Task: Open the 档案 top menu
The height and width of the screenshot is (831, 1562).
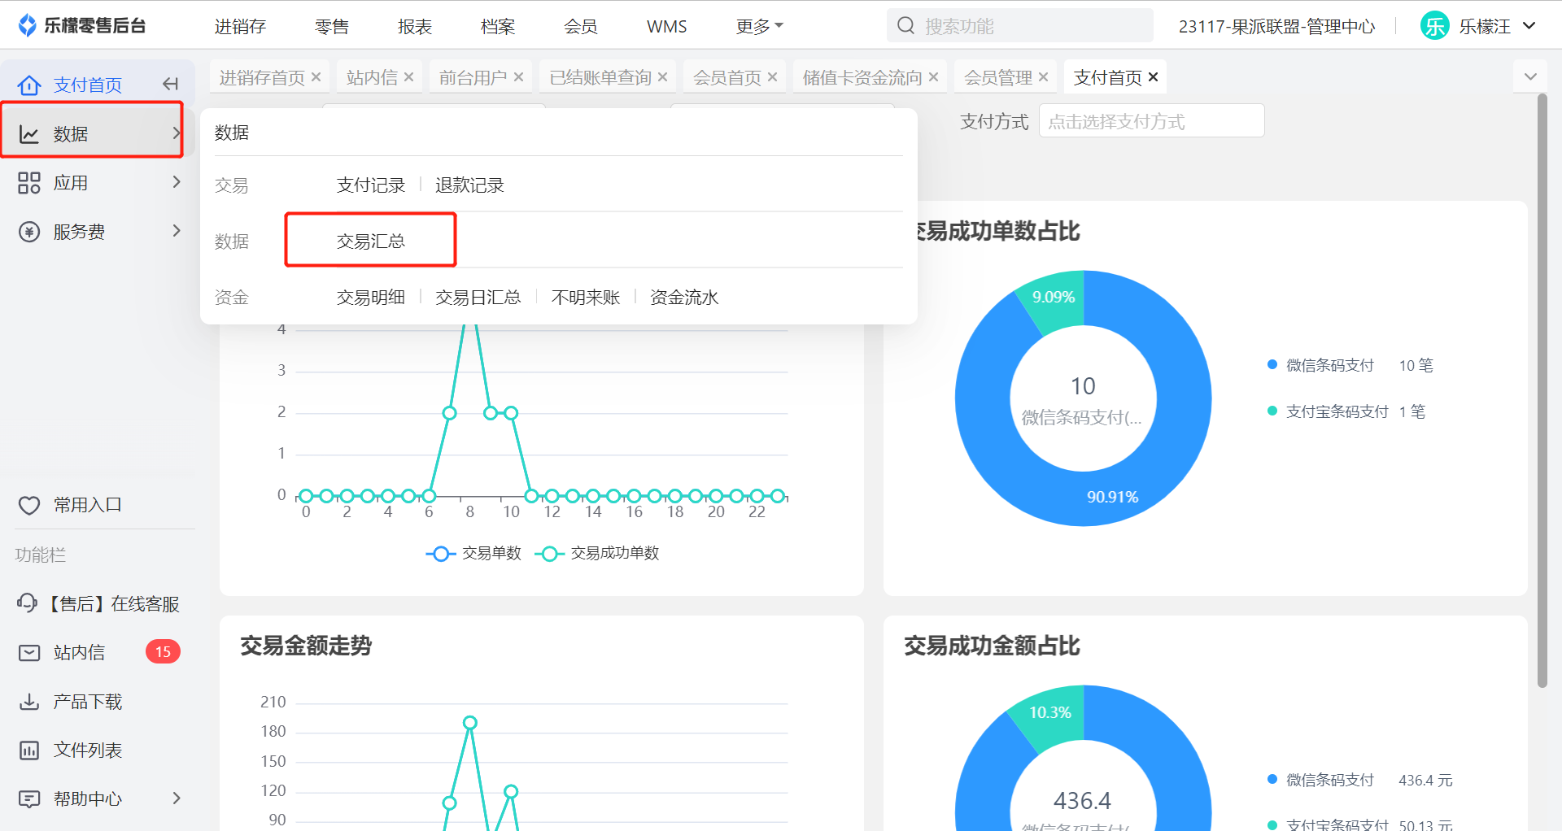Action: click(x=497, y=26)
